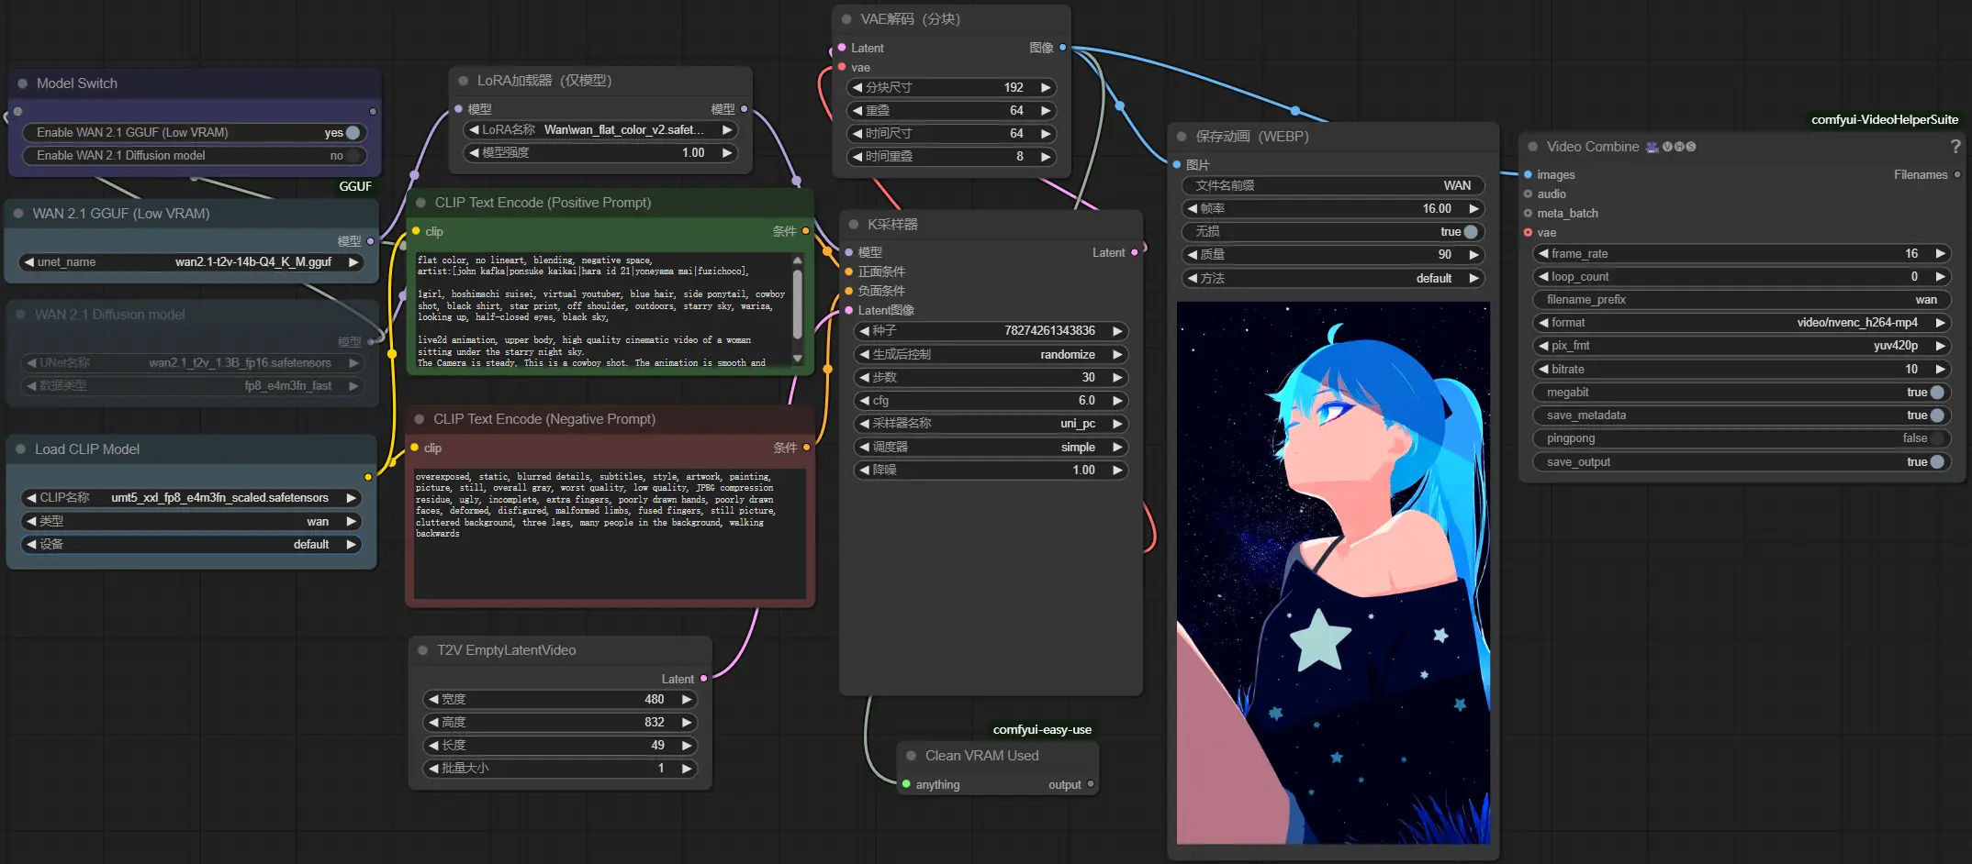Click the Clean VRAM Used node collapse dot
The width and height of the screenshot is (1972, 864).
[x=911, y=756]
